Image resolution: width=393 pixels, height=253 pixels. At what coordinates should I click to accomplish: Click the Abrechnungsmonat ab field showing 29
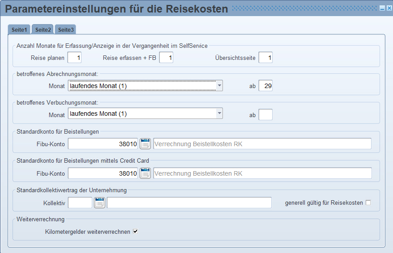[265, 86]
